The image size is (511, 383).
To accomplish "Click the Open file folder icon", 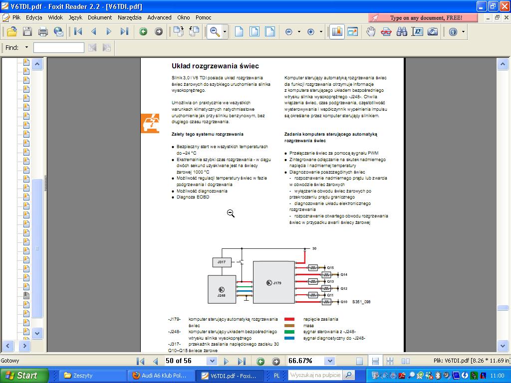I will [11, 32].
